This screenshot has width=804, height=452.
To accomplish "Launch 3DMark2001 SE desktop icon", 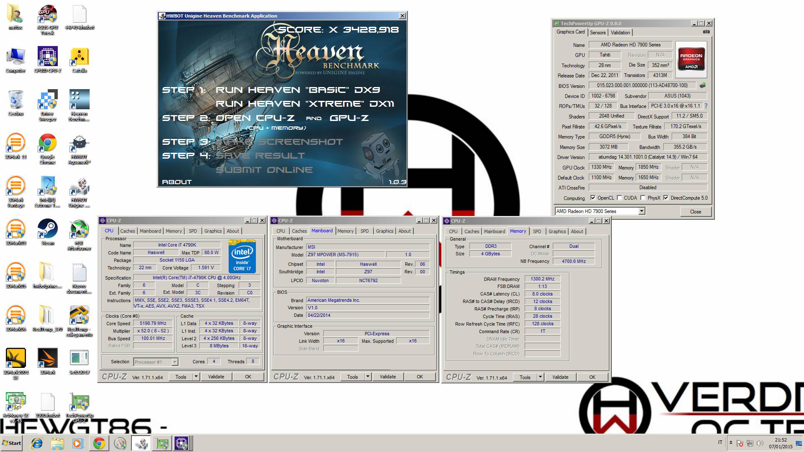I will 15,364.
